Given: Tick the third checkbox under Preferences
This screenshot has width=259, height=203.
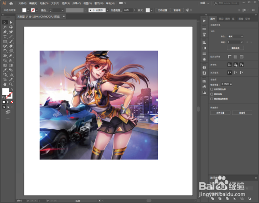Looking at the screenshot, I should pyautogui.click(x=211, y=99).
